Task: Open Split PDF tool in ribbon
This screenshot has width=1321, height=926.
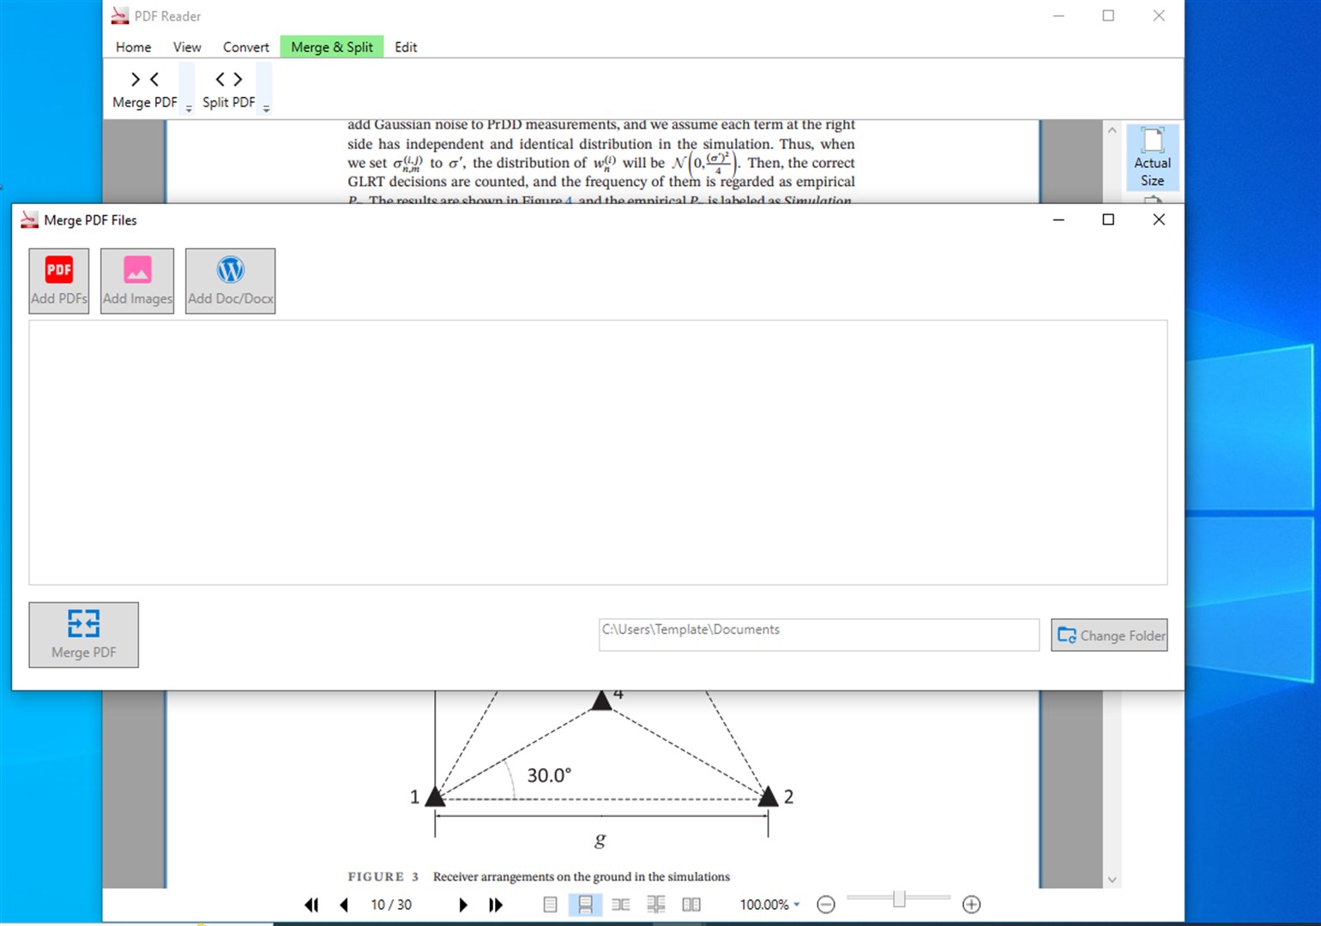Action: click(x=228, y=89)
